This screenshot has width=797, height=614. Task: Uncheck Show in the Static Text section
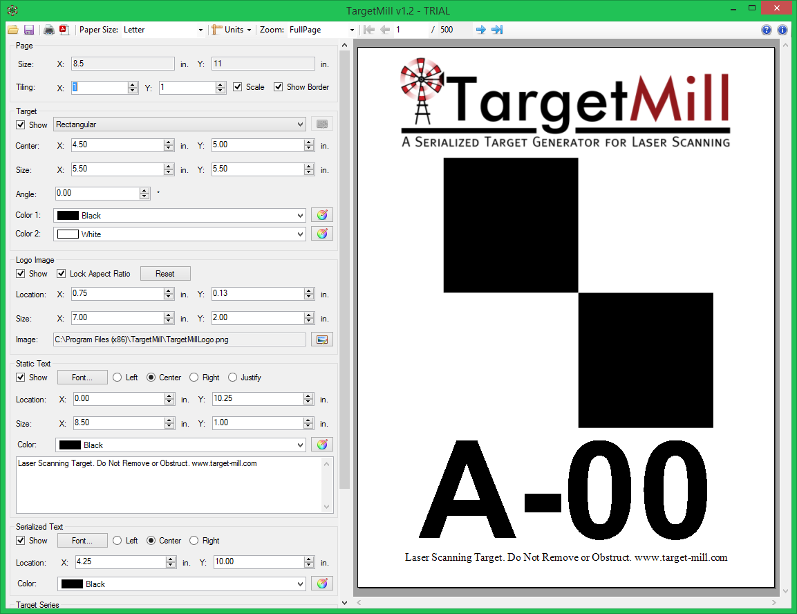click(20, 377)
